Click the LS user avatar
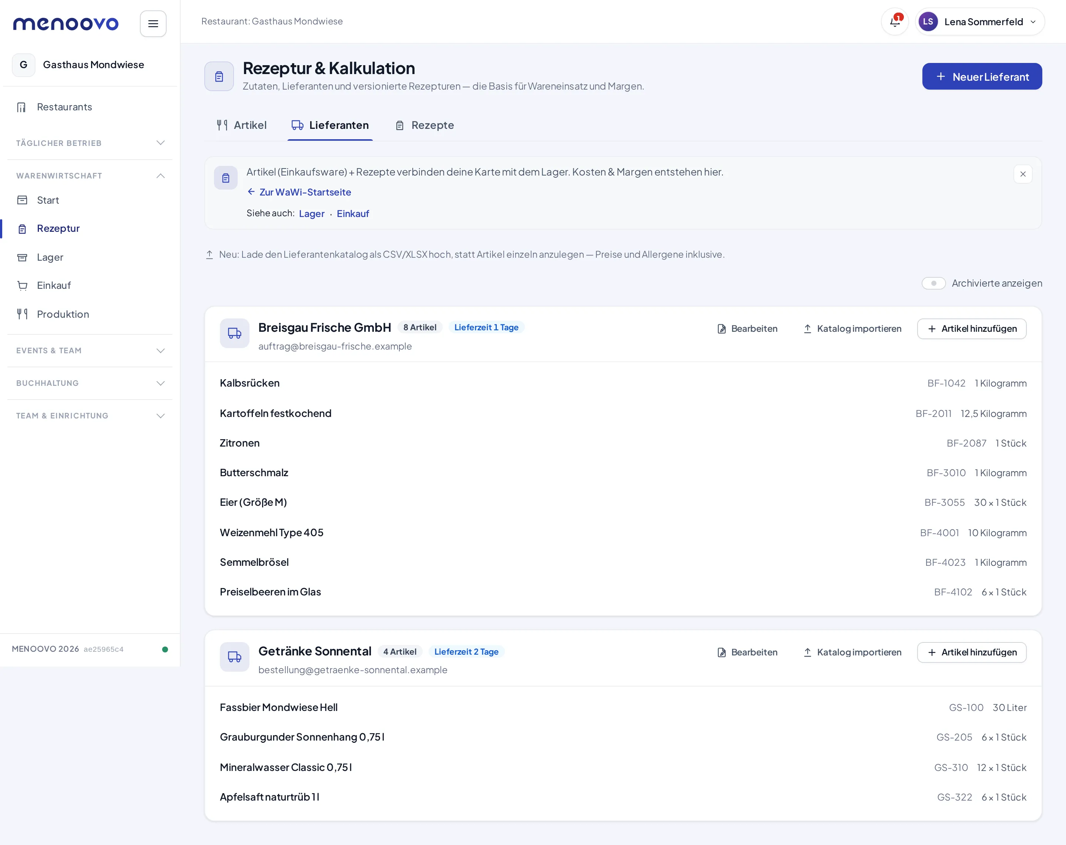 (x=928, y=22)
